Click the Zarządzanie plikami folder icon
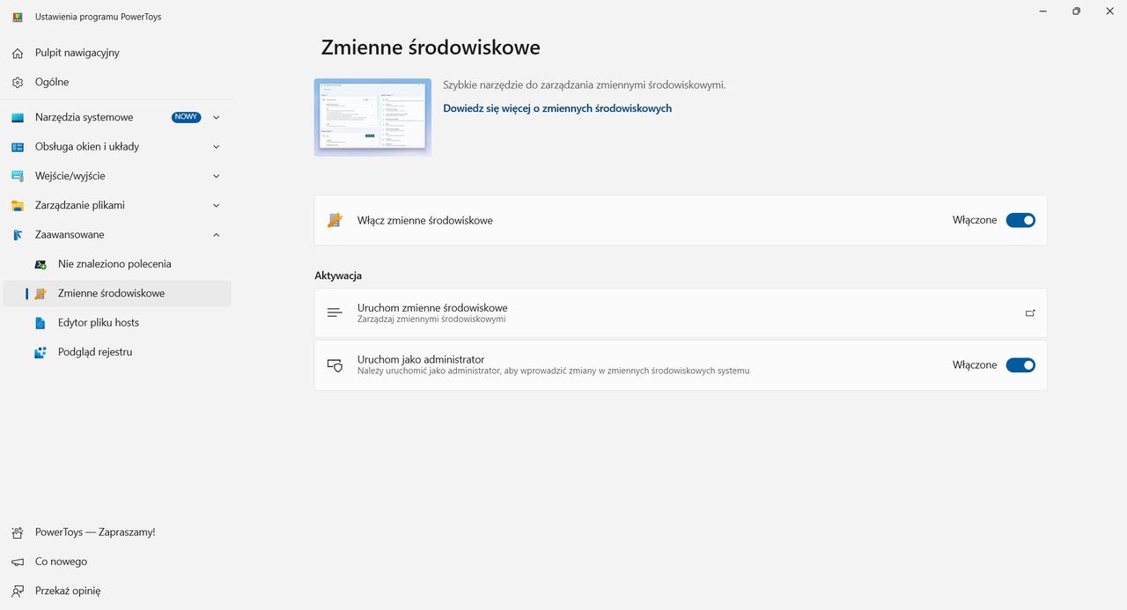This screenshot has height=610, width=1127. pyautogui.click(x=18, y=205)
